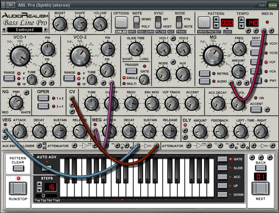Screen dimensions: 279x213
Task: Click the SHAPE knob
Action: [x=80, y=24]
